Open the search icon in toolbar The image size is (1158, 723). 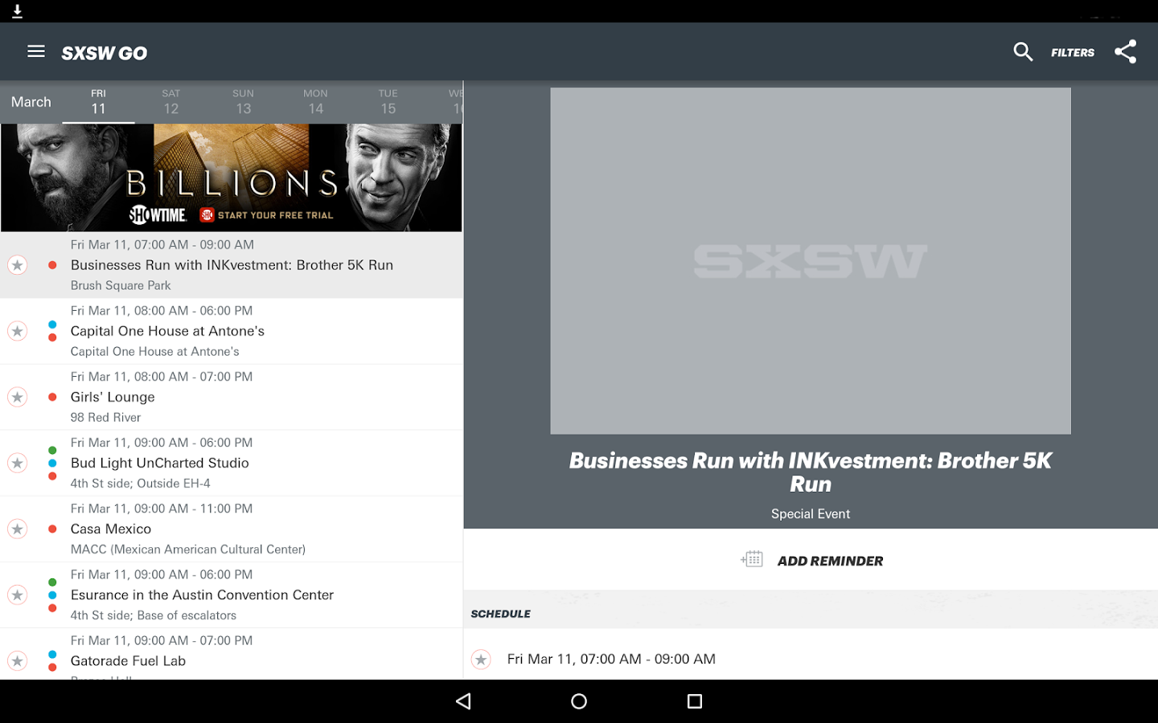1023,52
